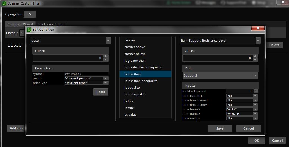Click the close Offset input field
289x147 pixels.
[x=68, y=58]
